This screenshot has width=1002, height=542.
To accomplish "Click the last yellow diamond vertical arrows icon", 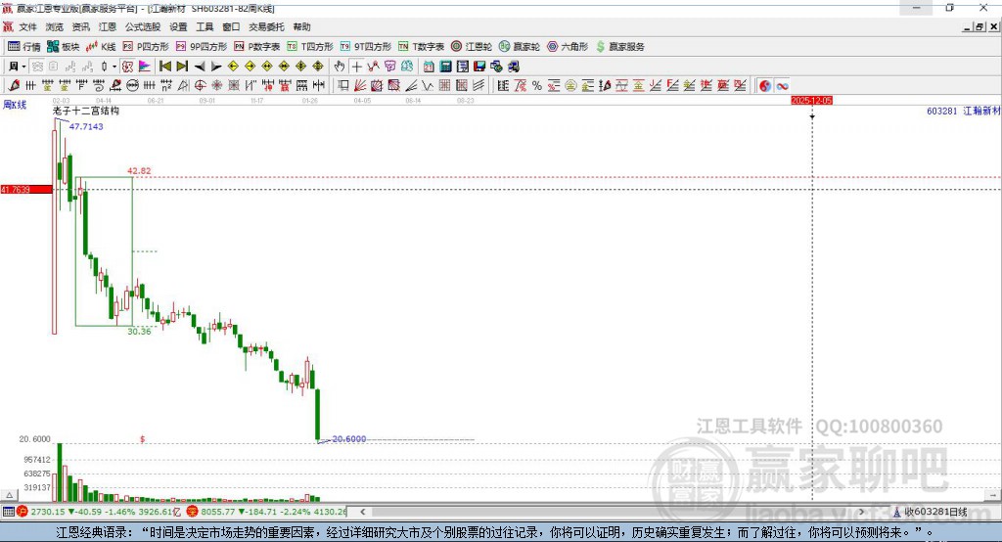I will pyautogui.click(x=318, y=67).
